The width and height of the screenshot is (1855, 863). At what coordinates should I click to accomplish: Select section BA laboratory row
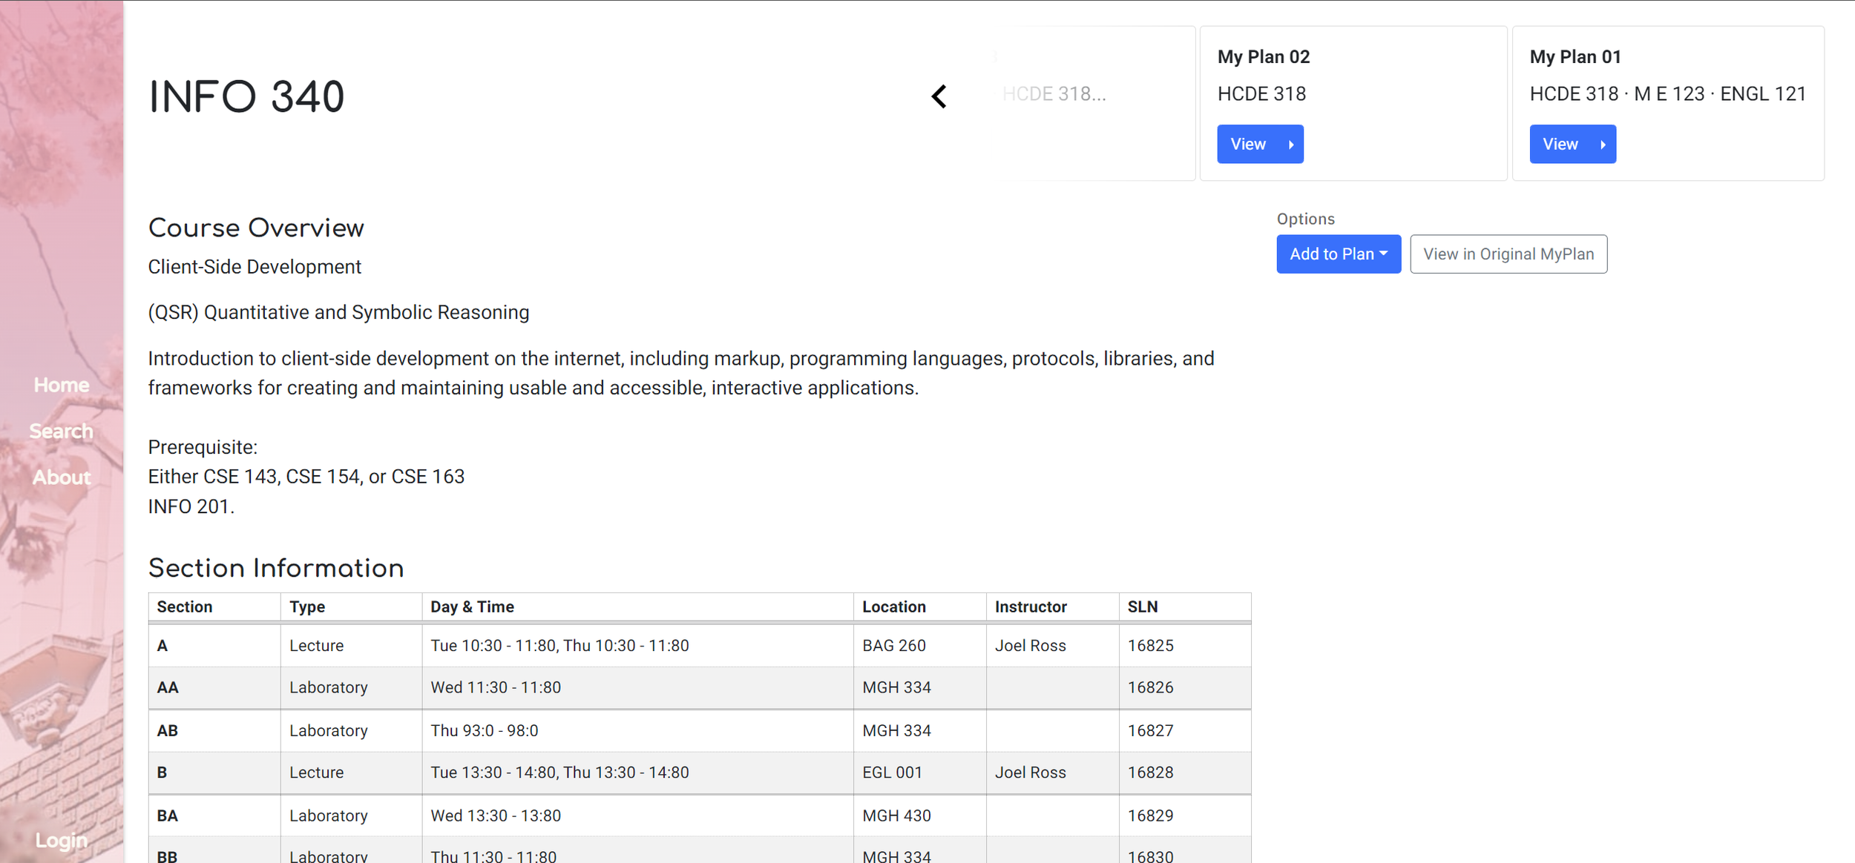699,816
